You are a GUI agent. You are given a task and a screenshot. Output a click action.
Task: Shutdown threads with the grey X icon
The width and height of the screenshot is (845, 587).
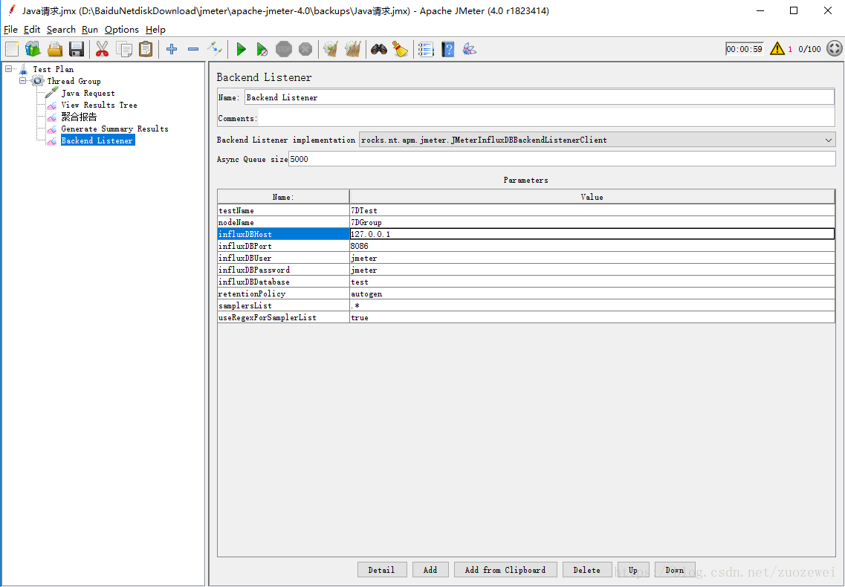[x=305, y=49]
